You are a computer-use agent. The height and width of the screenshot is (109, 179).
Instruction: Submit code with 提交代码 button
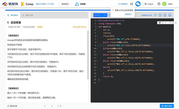tap(167, 106)
